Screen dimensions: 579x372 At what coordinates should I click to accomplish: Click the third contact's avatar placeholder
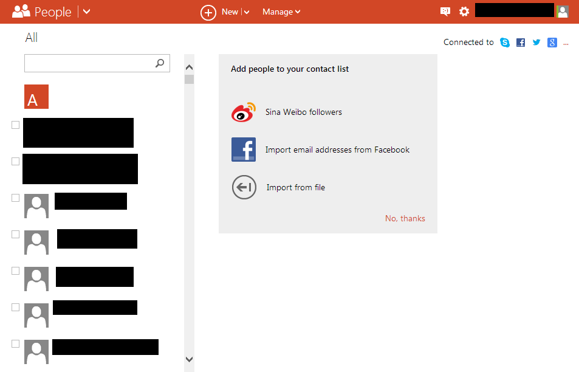[x=36, y=206]
